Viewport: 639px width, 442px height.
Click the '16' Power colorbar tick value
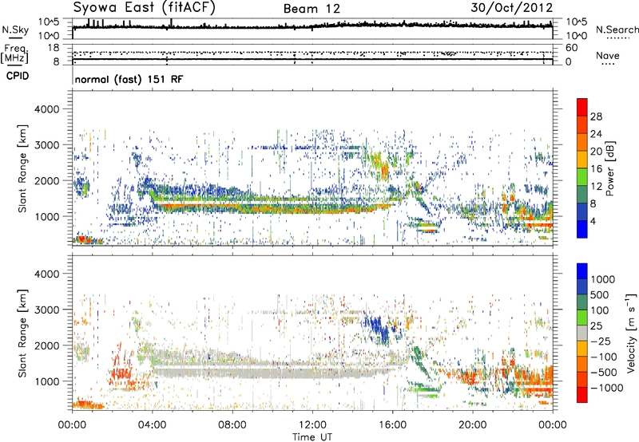(x=596, y=169)
